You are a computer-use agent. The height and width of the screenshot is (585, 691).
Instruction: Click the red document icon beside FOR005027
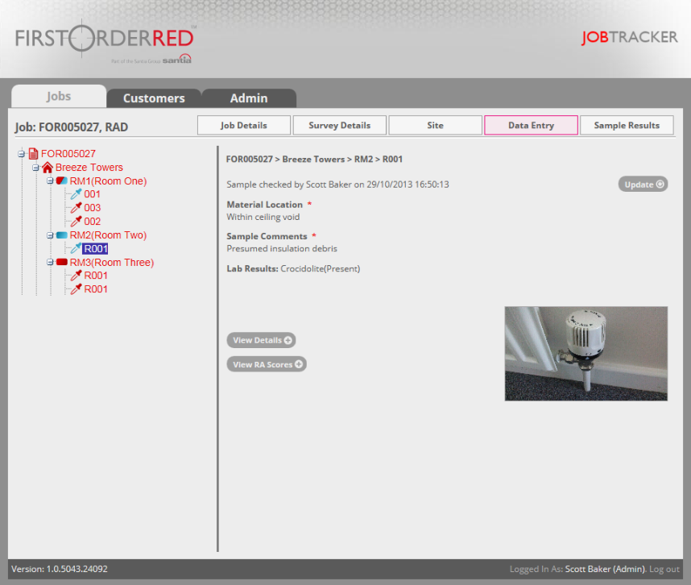point(33,154)
